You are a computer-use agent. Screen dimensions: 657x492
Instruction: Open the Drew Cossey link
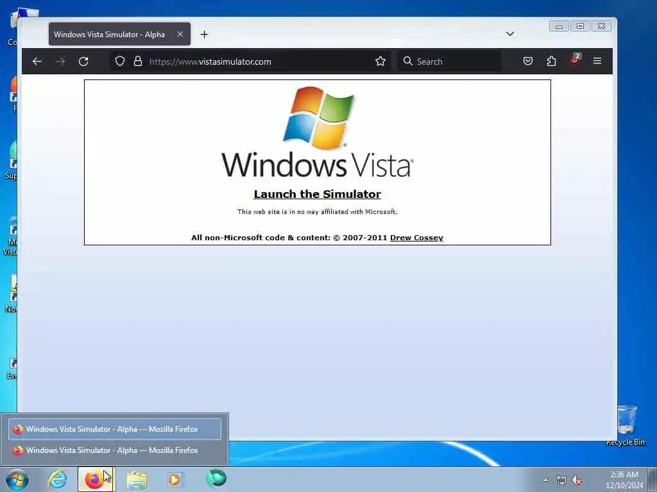tap(416, 238)
